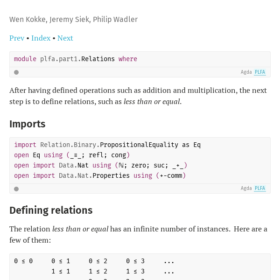
Task: Click the gray status circle under imports code block
Action: tap(16, 189)
